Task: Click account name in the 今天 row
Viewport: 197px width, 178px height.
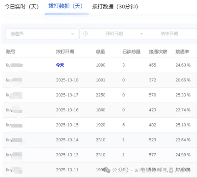Action: [14, 65]
